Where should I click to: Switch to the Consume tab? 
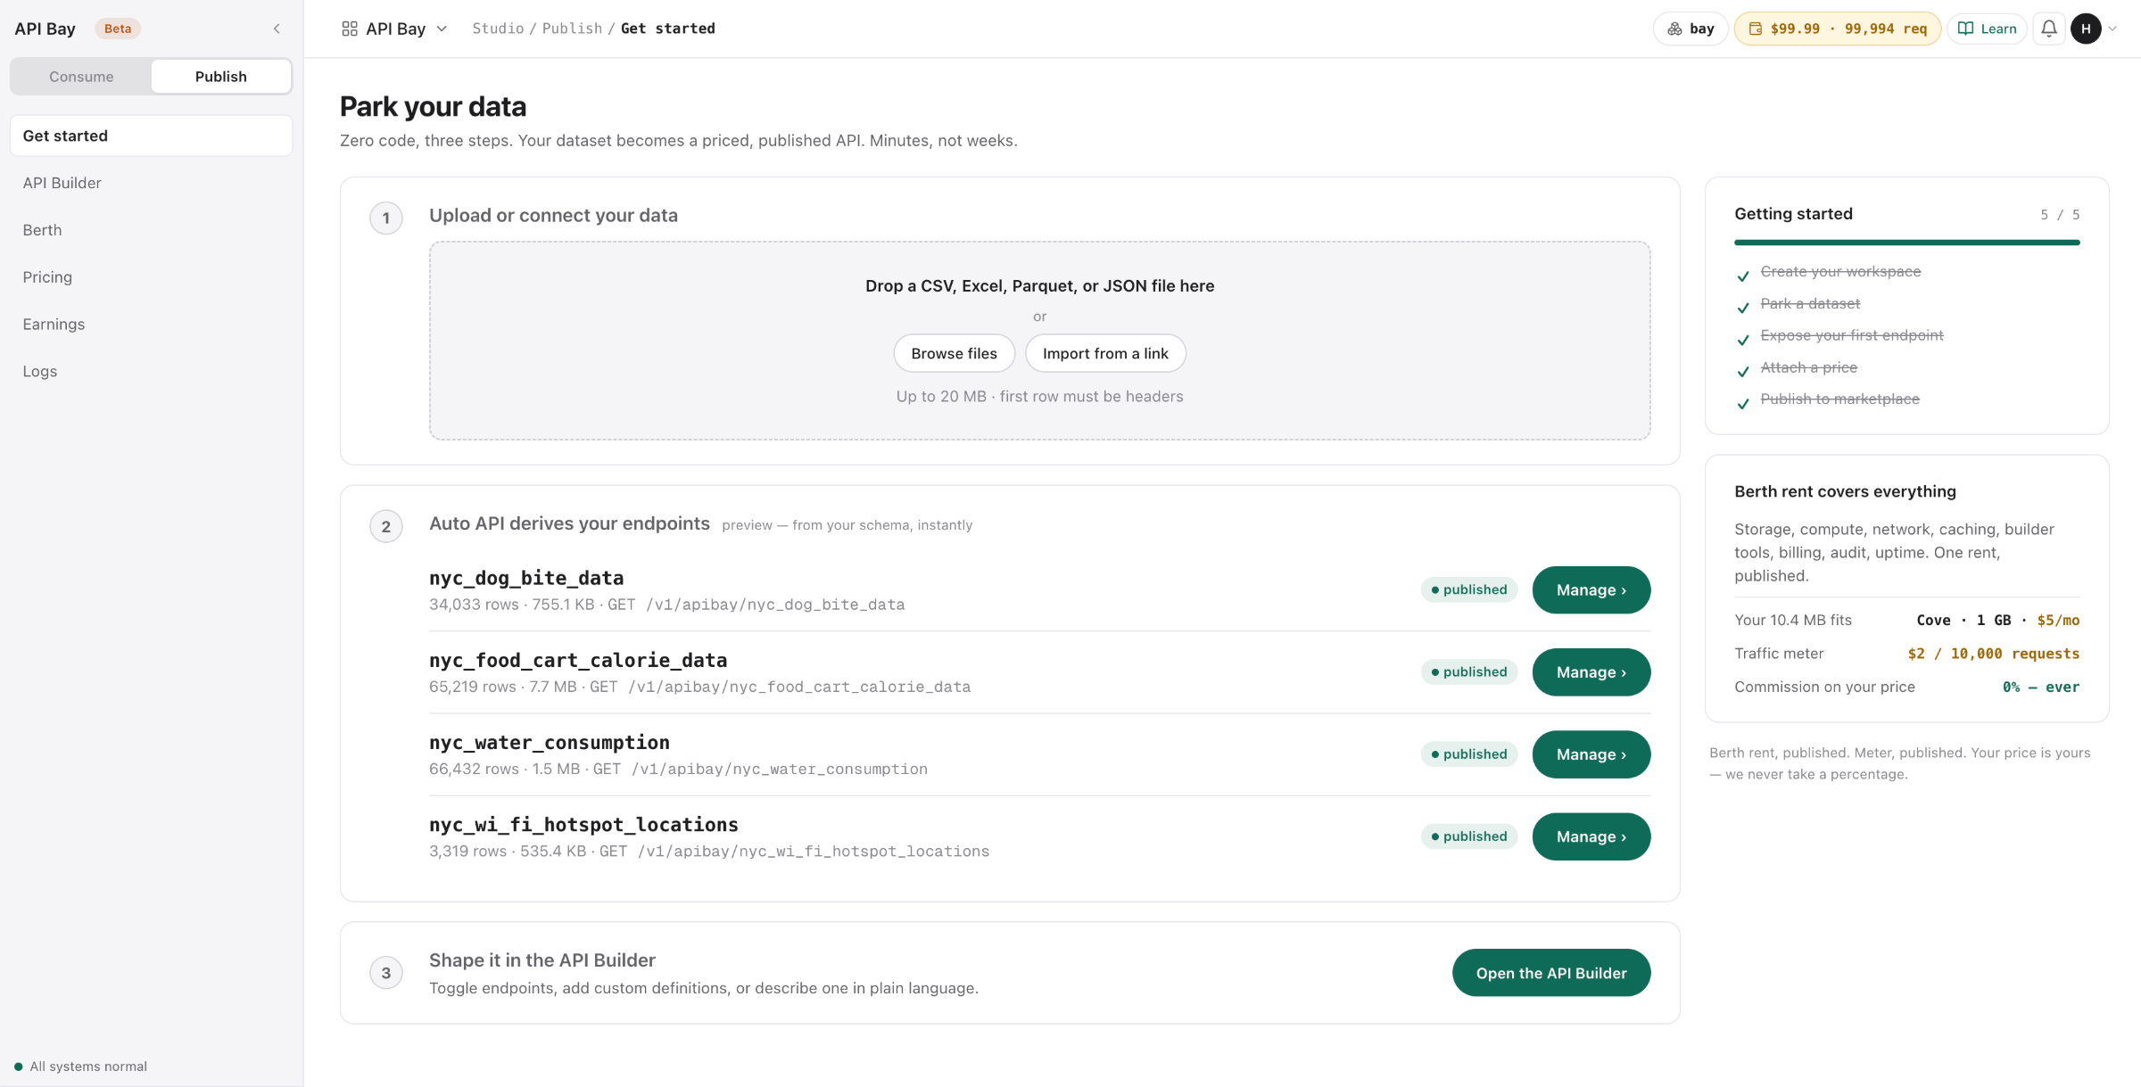[81, 77]
